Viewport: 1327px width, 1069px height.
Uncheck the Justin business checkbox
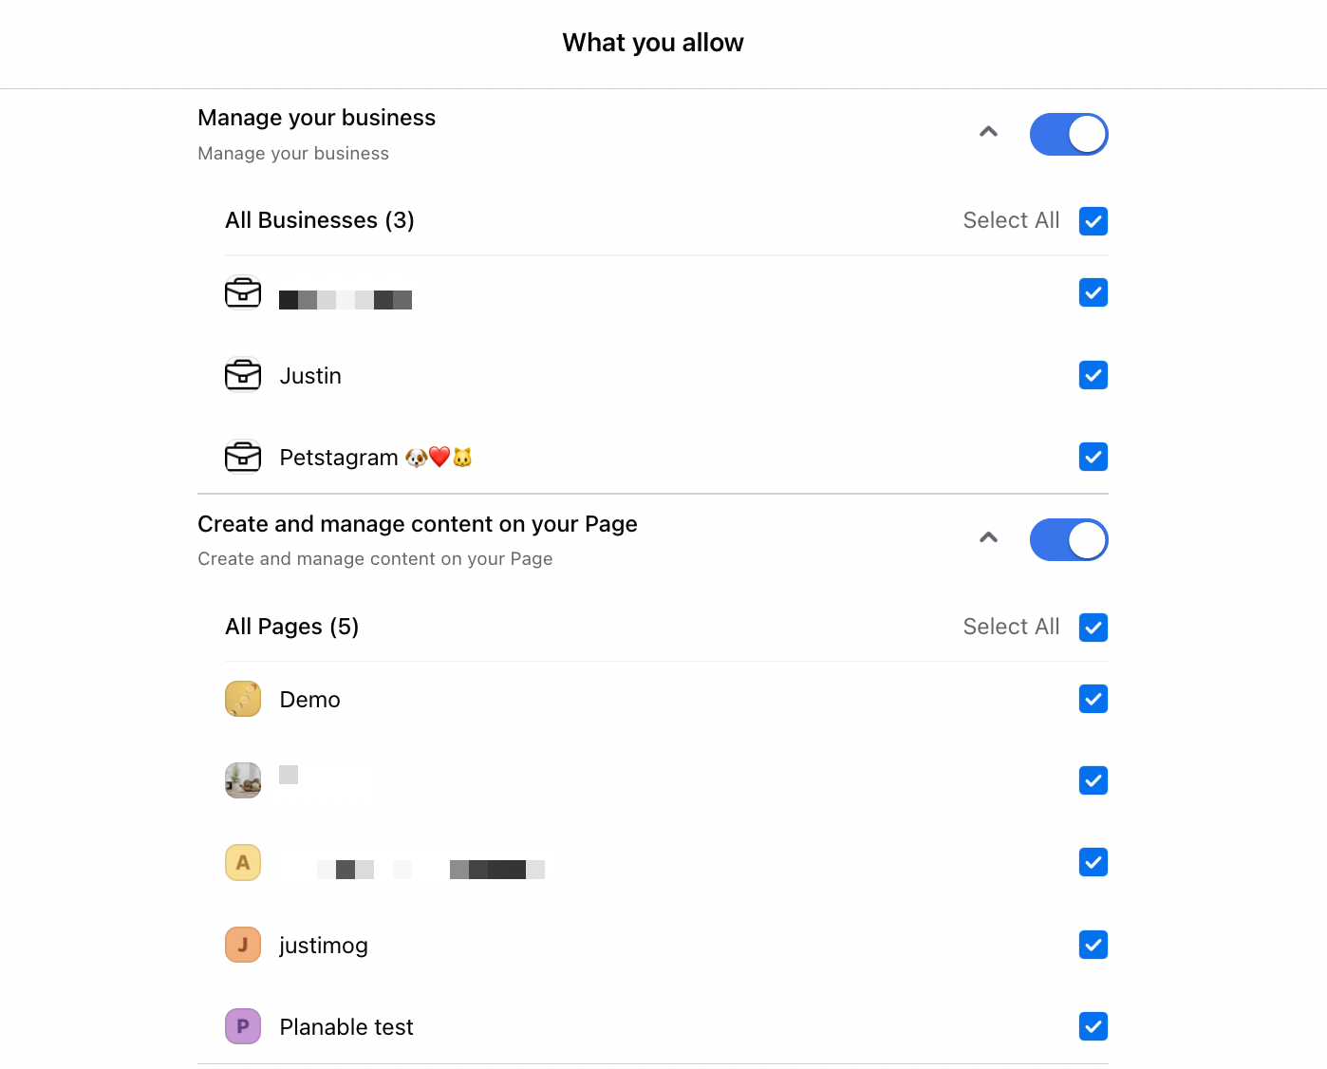[x=1093, y=375]
